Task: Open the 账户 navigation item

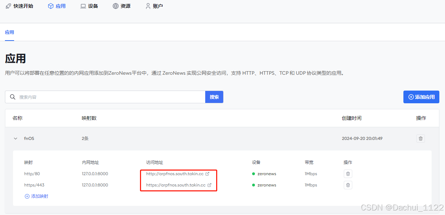Action: coord(154,6)
